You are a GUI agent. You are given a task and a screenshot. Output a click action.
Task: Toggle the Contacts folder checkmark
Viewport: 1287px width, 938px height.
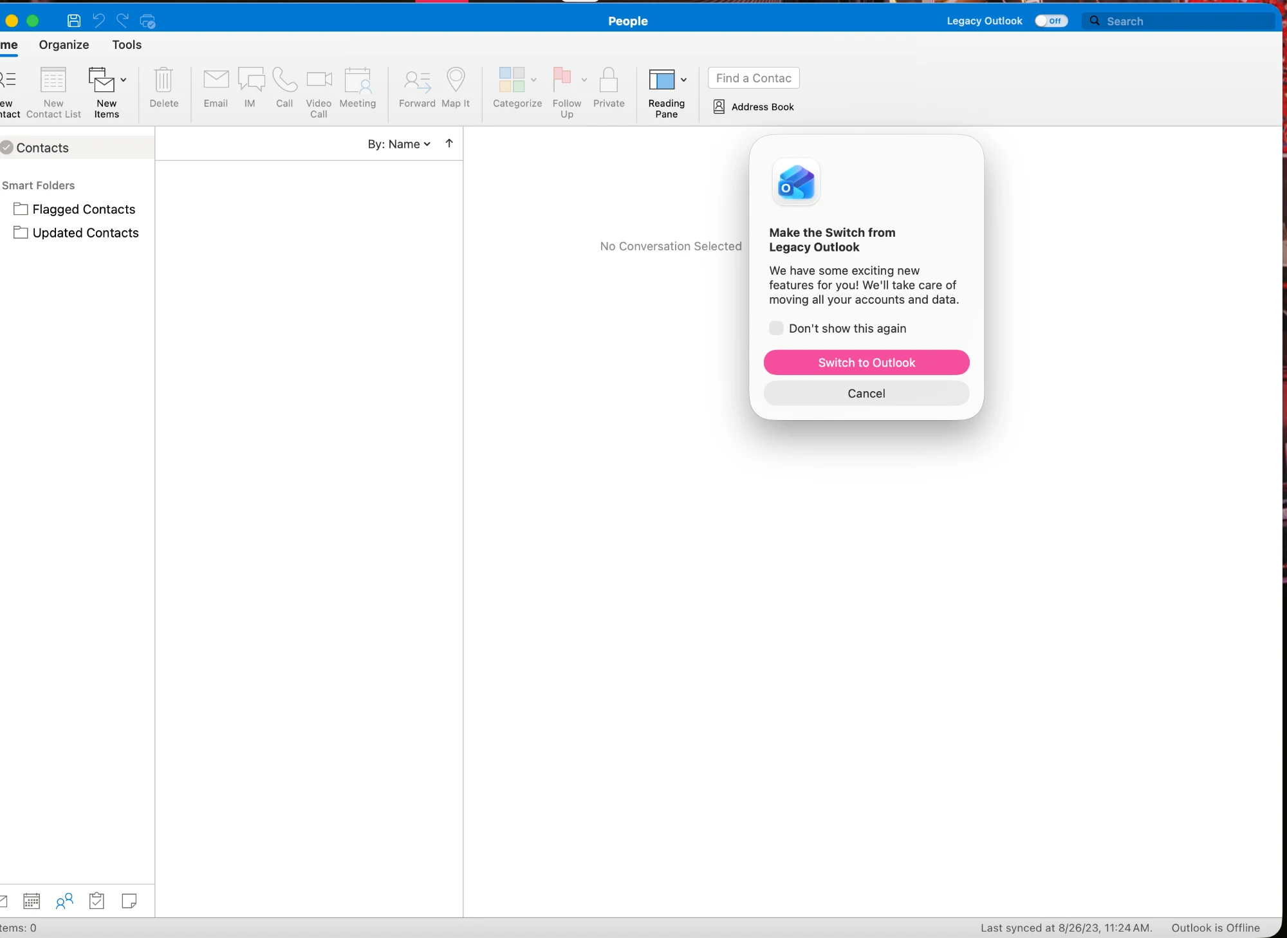(6, 147)
